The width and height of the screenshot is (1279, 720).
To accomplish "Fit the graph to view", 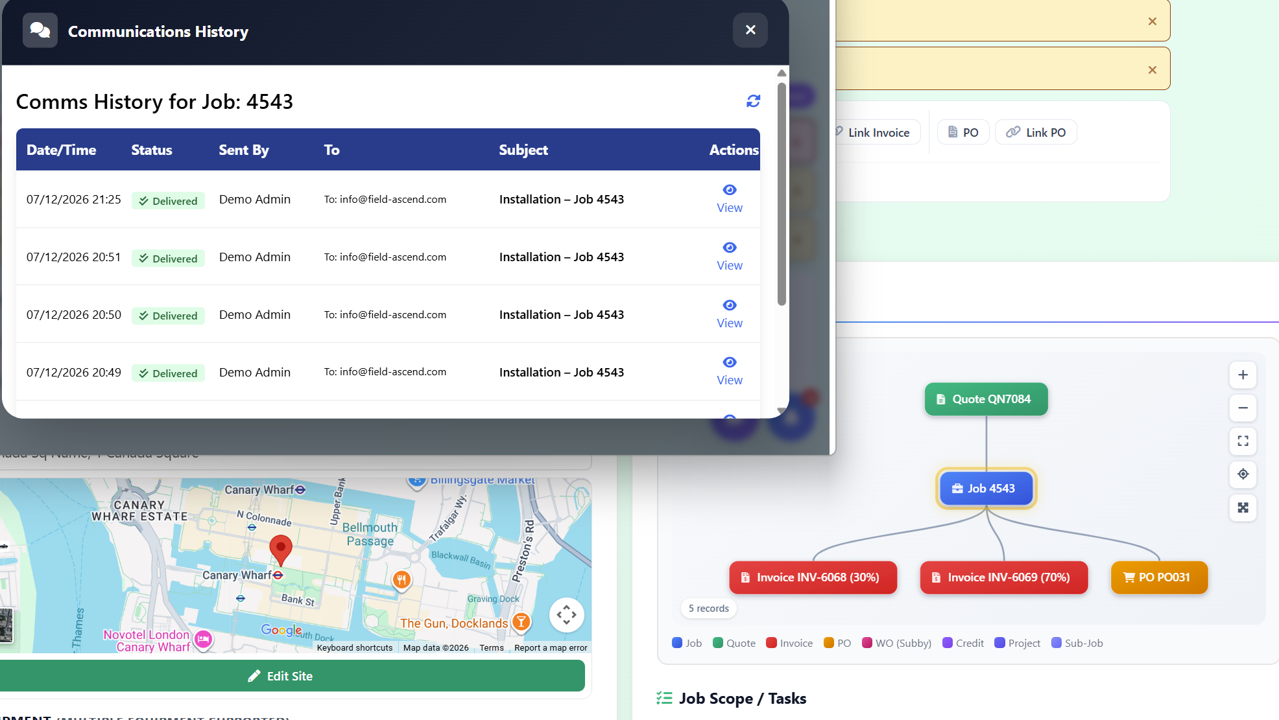I will (x=1243, y=441).
